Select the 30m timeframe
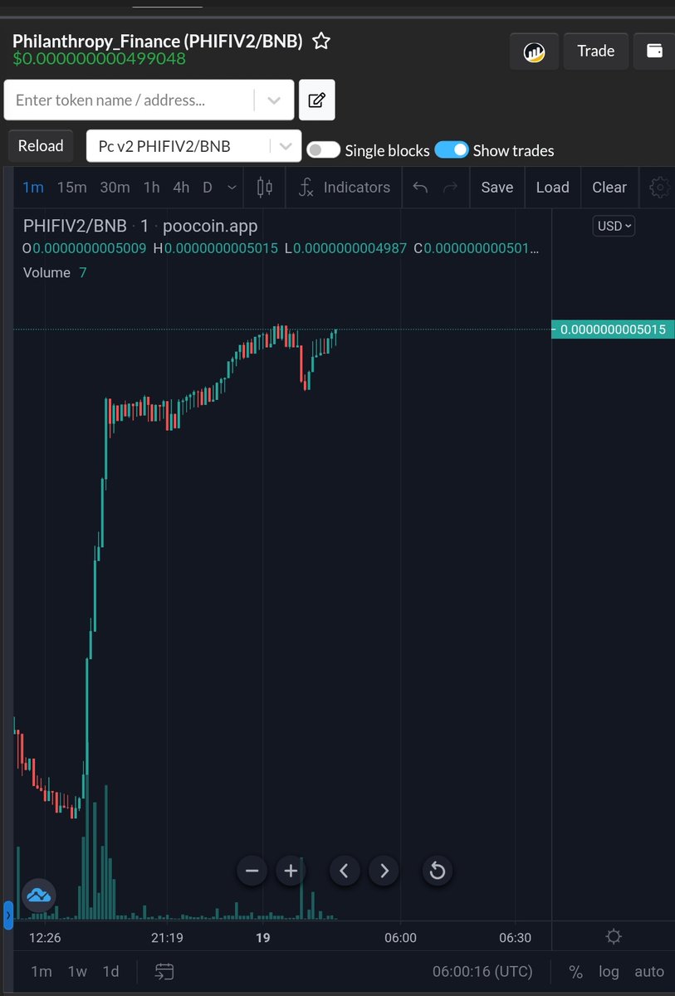675x996 pixels. 115,188
